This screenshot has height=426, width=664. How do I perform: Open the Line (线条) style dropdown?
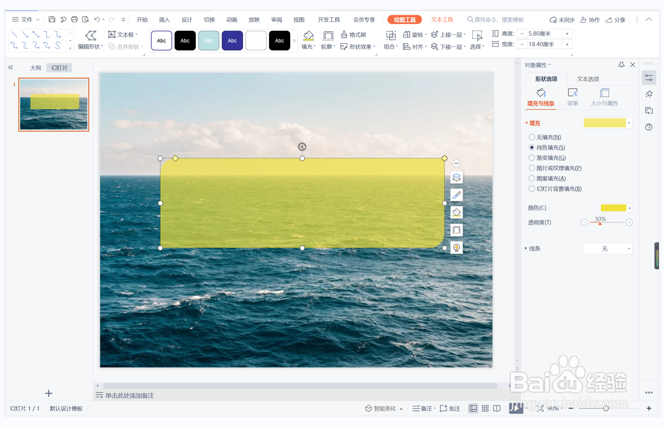point(628,249)
